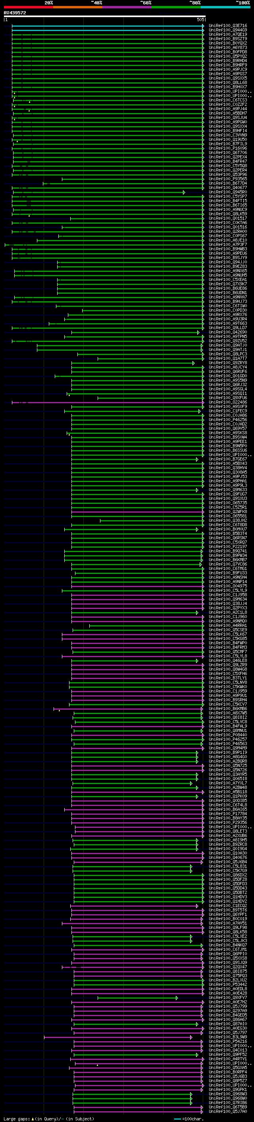Click the hit label UniRef100_Q9GPK1
The image size is (254, 1122).
[228, 1089]
